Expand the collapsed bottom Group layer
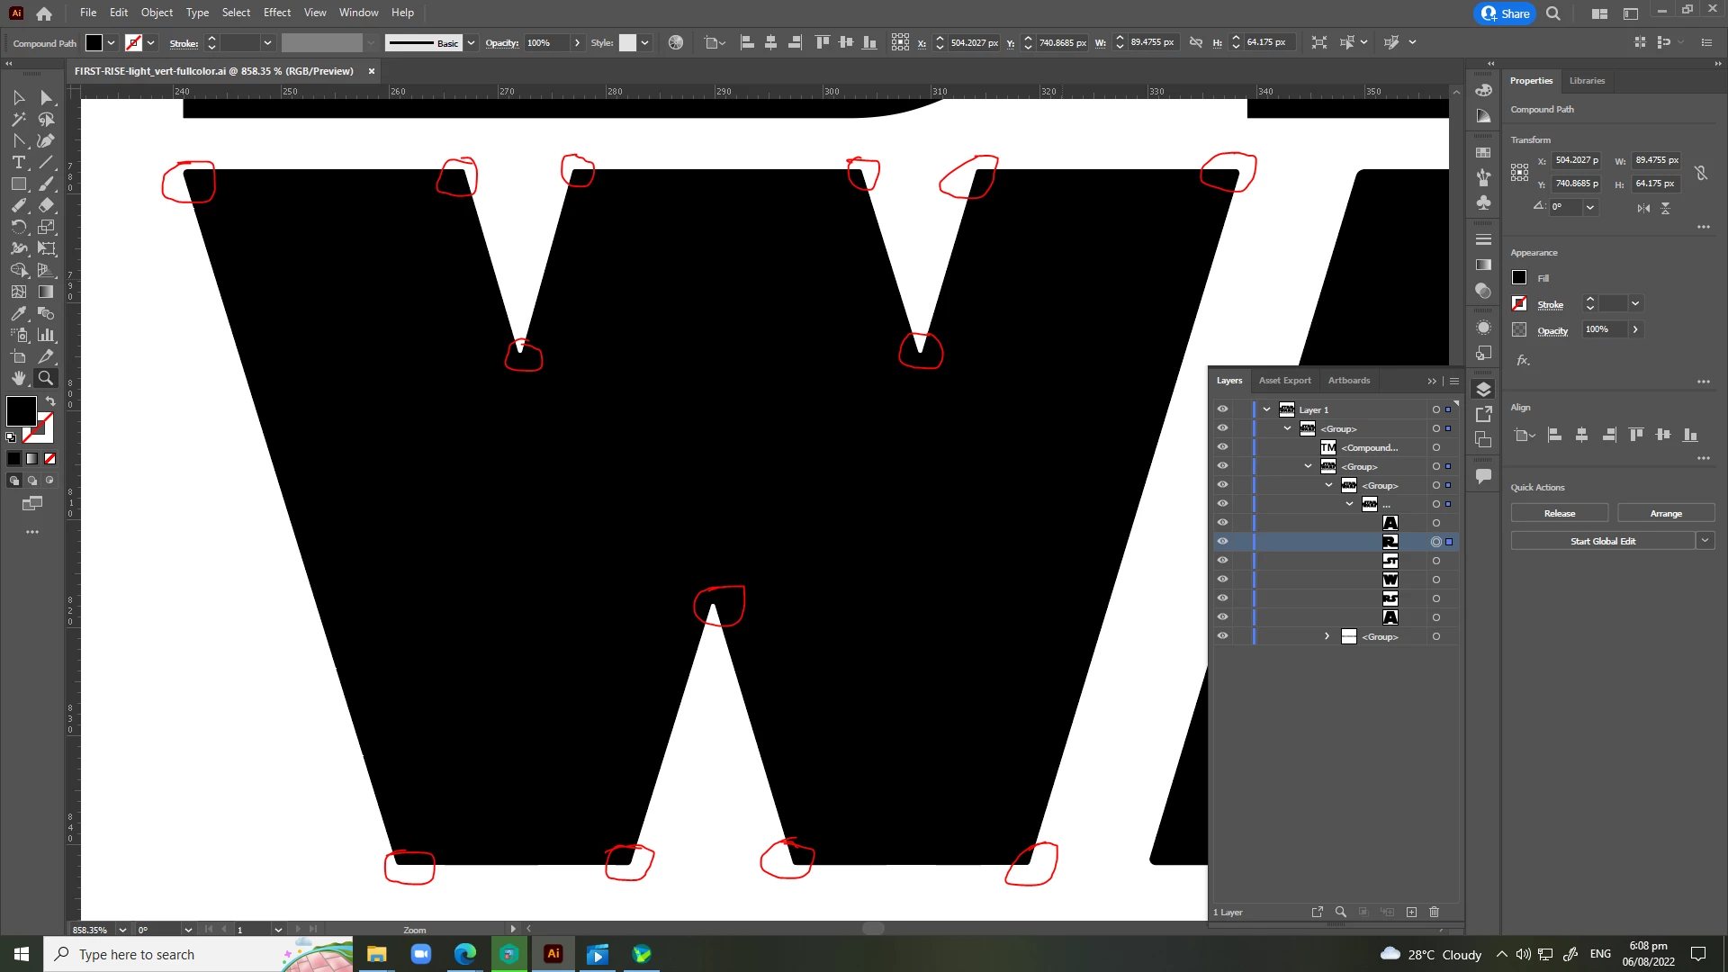Image resolution: width=1728 pixels, height=972 pixels. pos(1327,636)
